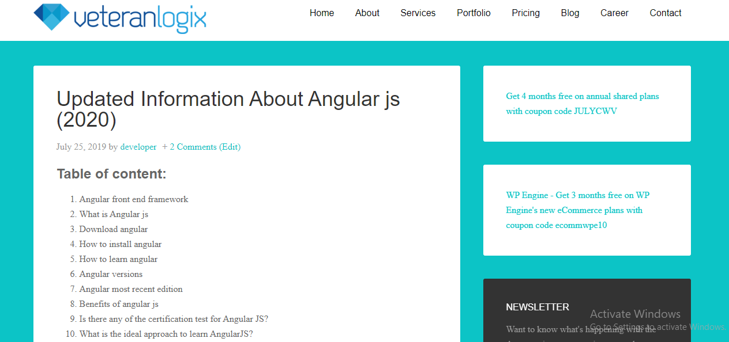This screenshot has width=729, height=342.
Task: Open How to install angular link
Action: [x=120, y=244]
